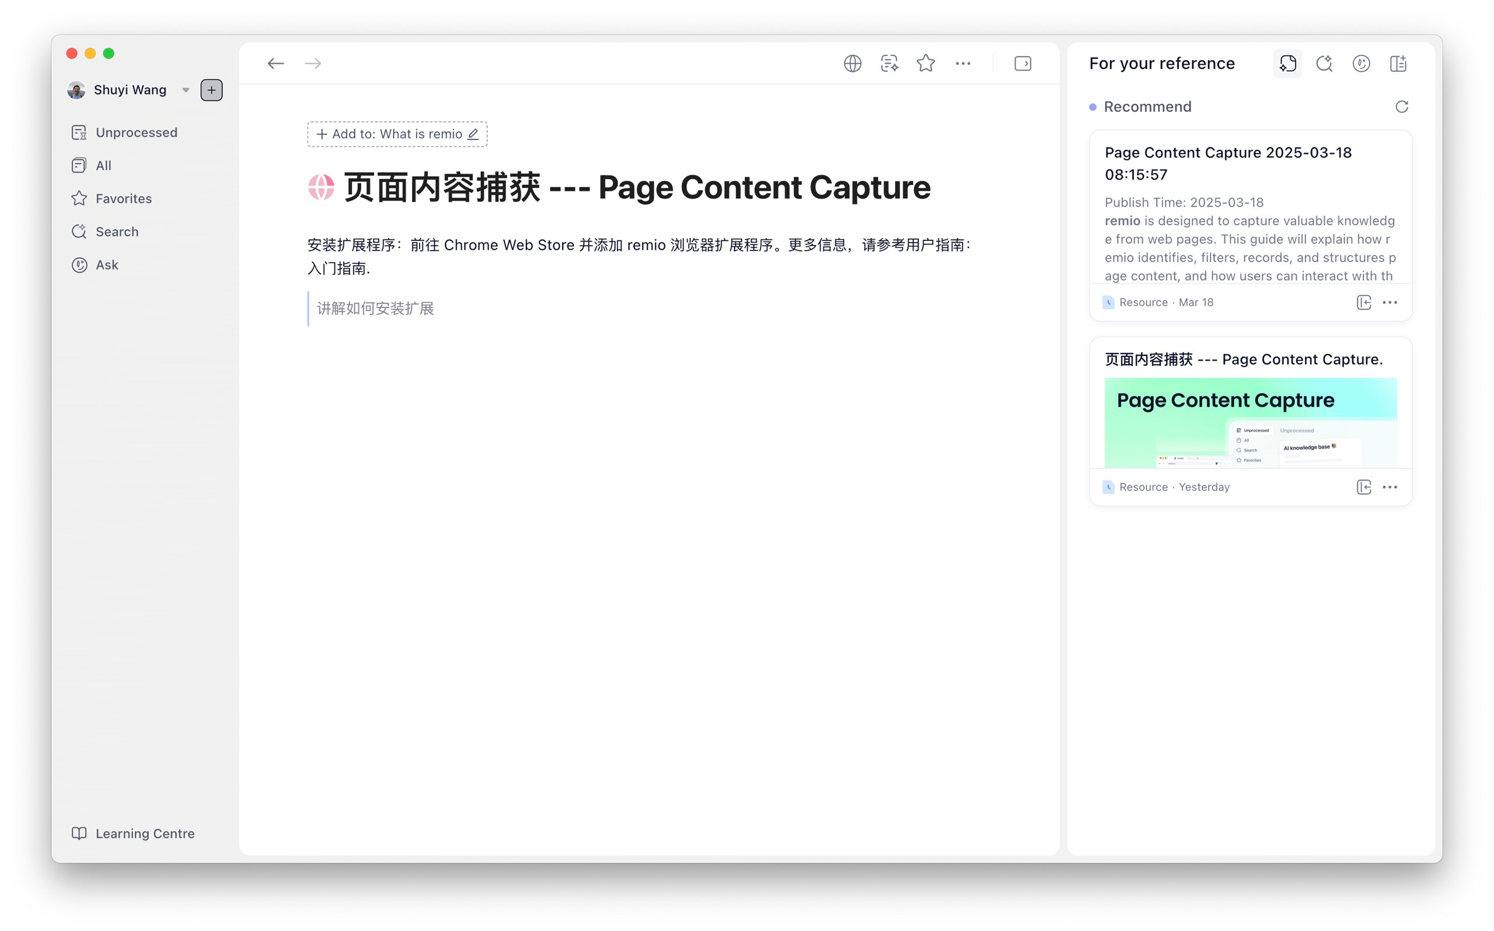Open Unprocessed in the sidebar
Viewport: 1494px width, 931px height.
point(136,132)
